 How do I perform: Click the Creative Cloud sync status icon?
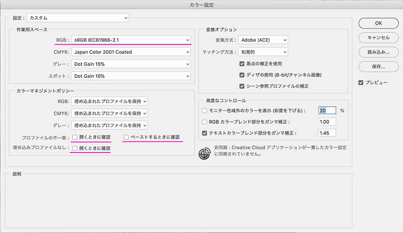point(205,153)
